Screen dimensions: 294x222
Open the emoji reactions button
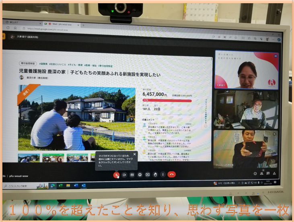(x=140, y=175)
